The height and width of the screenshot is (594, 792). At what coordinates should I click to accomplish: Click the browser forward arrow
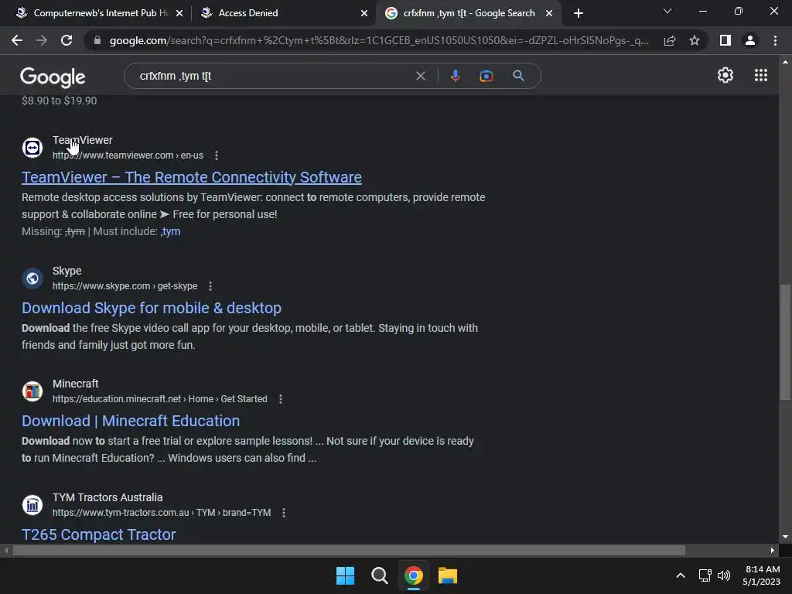(x=42, y=40)
